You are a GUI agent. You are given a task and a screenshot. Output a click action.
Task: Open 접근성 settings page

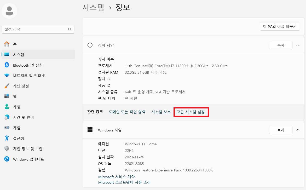click(x=38, y=138)
